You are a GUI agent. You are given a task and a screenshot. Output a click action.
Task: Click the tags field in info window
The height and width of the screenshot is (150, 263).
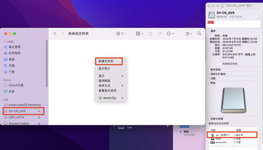234,24
